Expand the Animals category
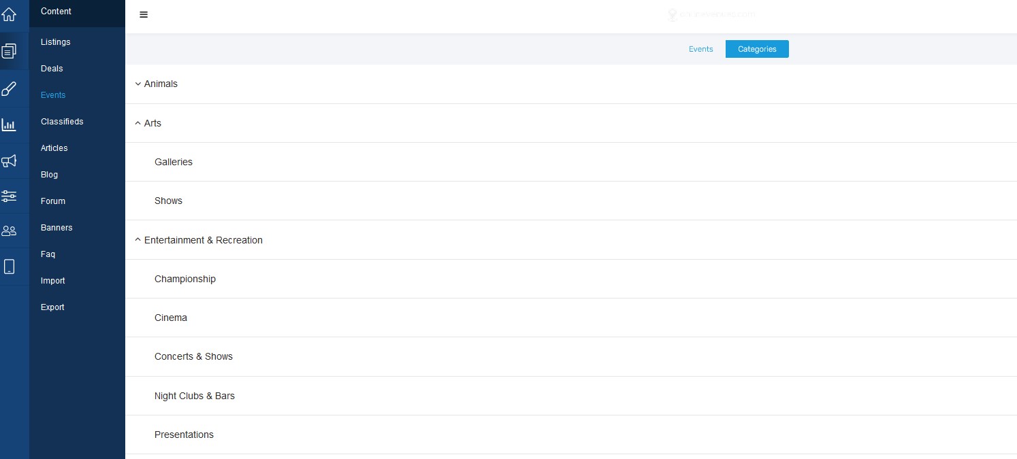This screenshot has height=459, width=1017. (138, 84)
